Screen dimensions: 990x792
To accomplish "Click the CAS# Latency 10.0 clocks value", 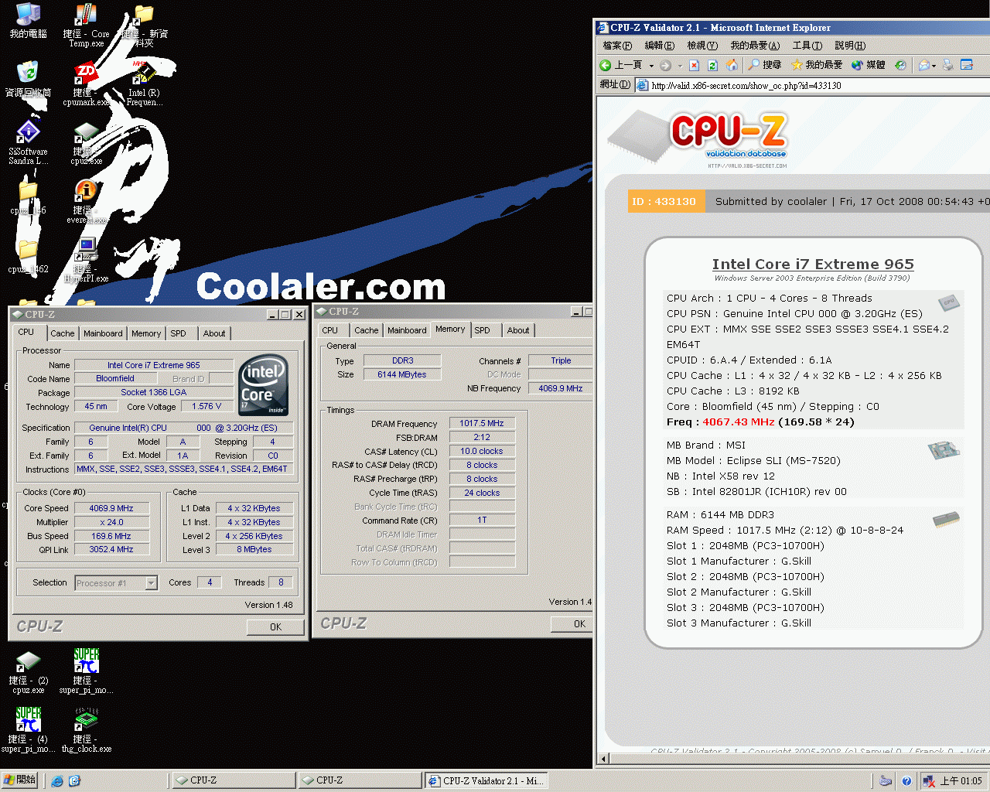I will tap(482, 452).
